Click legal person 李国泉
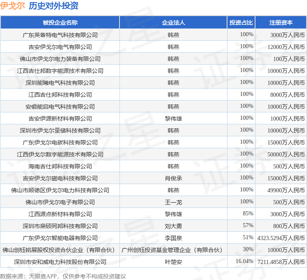Image resolution: width=307 pixels, height=280 pixels. 173,238
